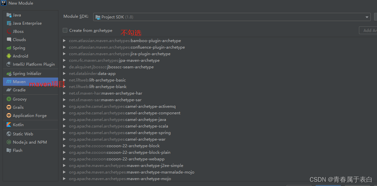Enable Create from archetype checkbox
The height and width of the screenshot is (186, 377).
(x=65, y=30)
